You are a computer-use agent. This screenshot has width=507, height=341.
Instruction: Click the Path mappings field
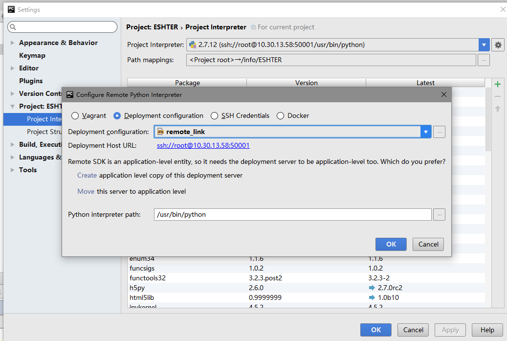tap(331, 60)
